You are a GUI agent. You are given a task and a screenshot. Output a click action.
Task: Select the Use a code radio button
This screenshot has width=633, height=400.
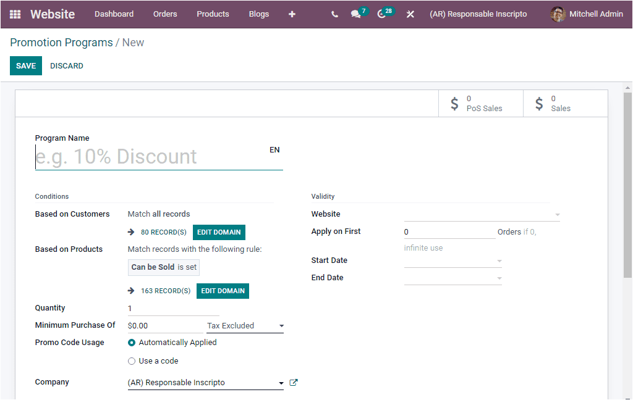tap(131, 360)
